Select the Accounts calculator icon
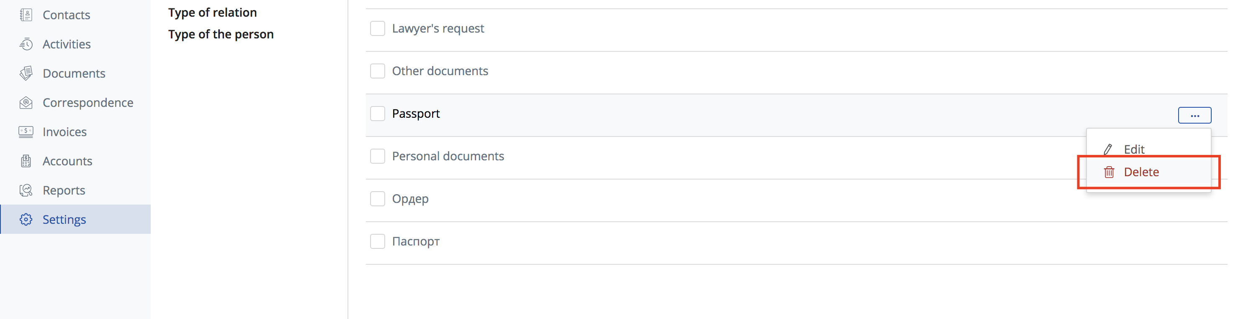 pos(26,161)
